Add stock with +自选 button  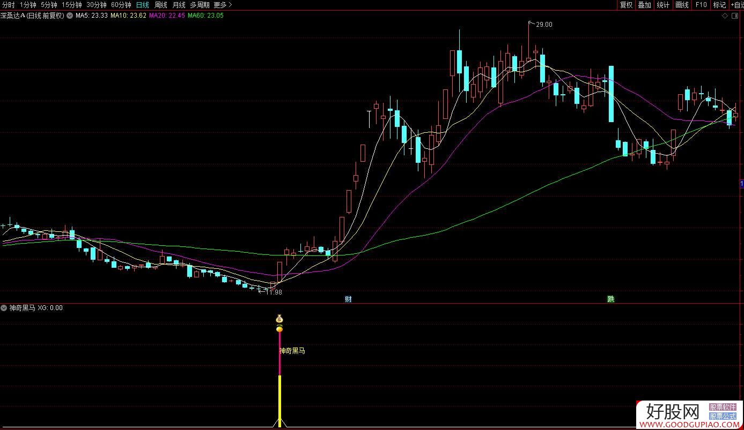(736, 5)
